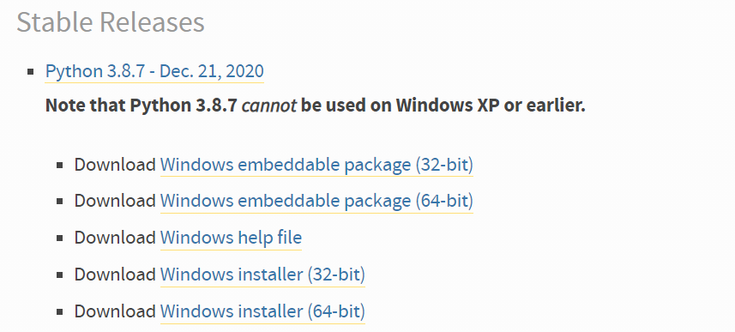Get the Windows installer (64-bit)

pyautogui.click(x=262, y=311)
